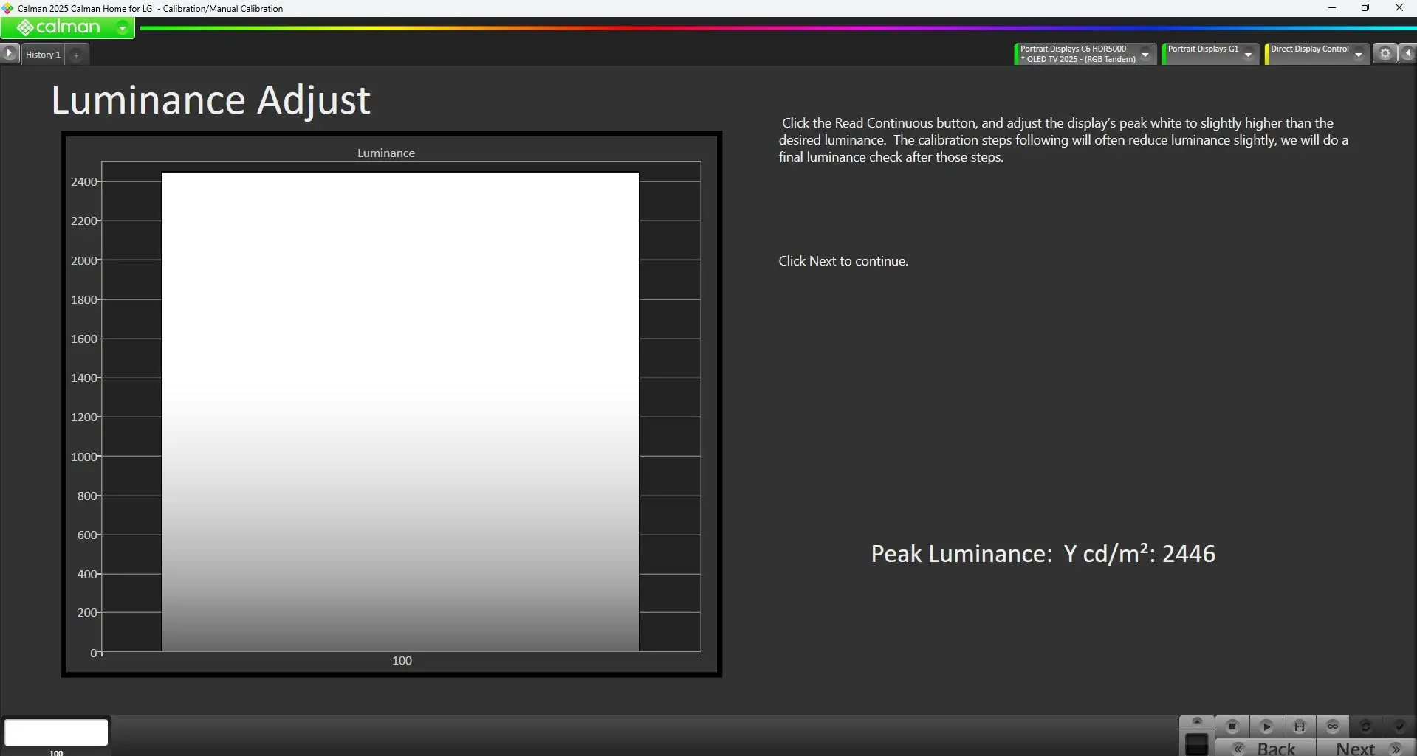The height and width of the screenshot is (756, 1417).
Task: Expand the Portrait Displays G1 source dropdown
Action: [x=1248, y=55]
